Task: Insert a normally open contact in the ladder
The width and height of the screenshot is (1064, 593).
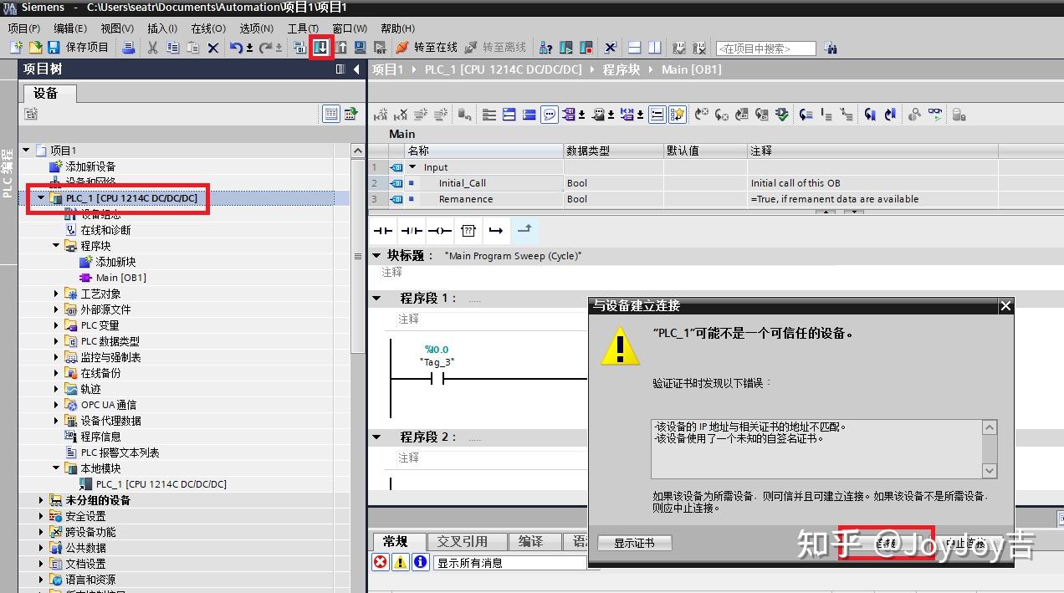Action: coord(383,231)
